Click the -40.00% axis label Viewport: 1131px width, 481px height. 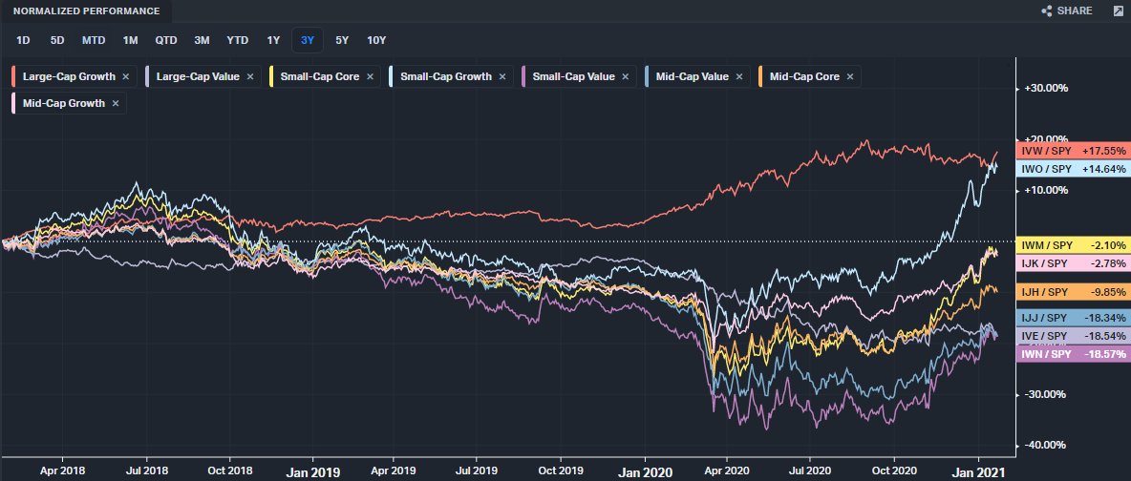(x=1045, y=445)
